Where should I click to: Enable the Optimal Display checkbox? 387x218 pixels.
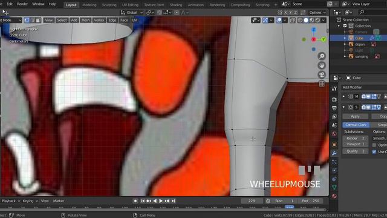(x=374, y=145)
